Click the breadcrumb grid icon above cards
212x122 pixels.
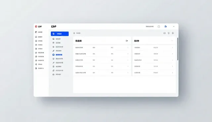point(74,33)
